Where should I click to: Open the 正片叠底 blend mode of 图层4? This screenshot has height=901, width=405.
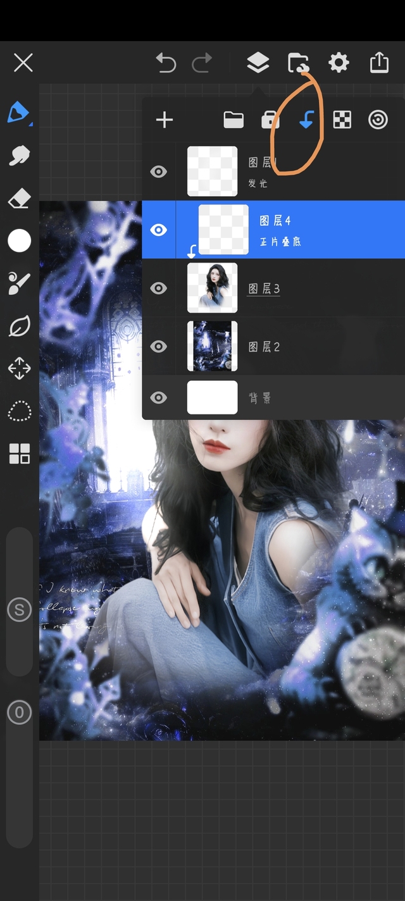tap(279, 242)
